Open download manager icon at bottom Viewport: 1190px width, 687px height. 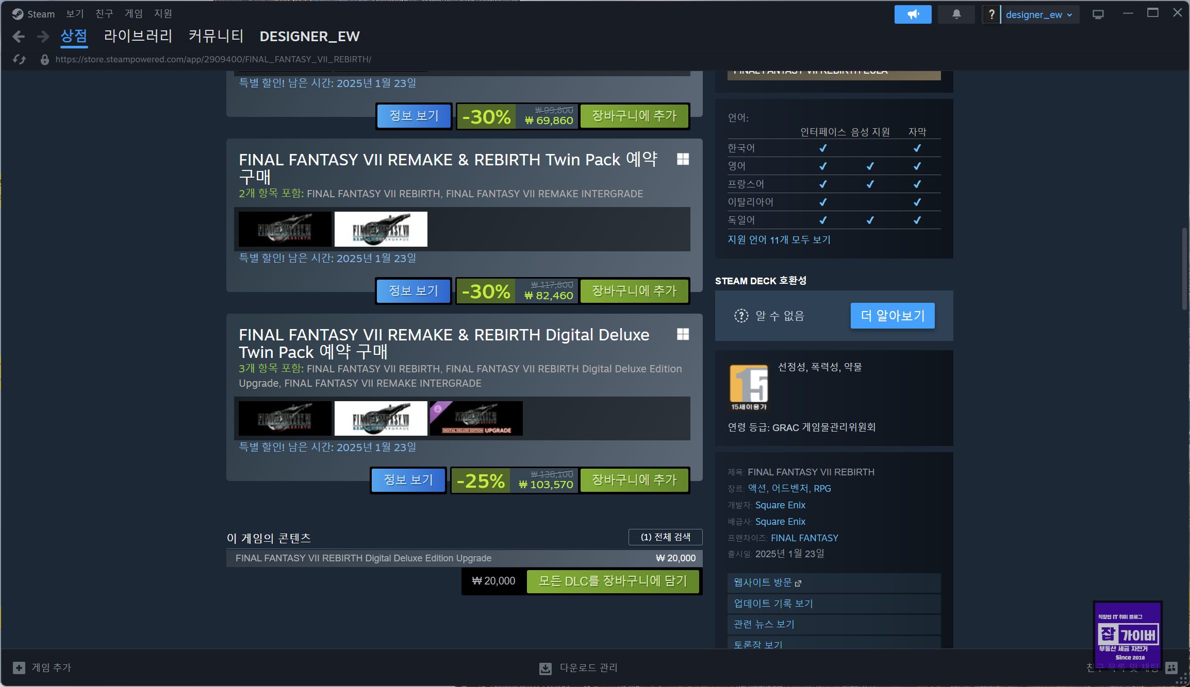(x=545, y=668)
